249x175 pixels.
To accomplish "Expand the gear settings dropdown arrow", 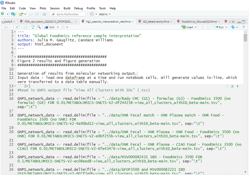I will point(67,27).
